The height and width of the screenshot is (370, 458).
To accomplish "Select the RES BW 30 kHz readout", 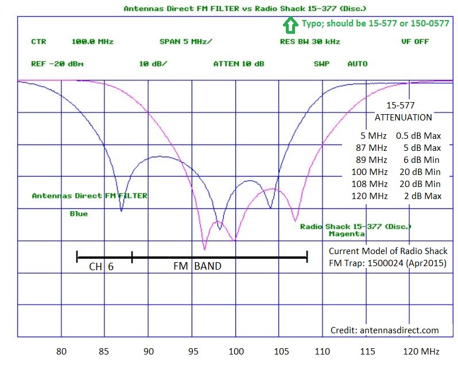I will coord(310,42).
